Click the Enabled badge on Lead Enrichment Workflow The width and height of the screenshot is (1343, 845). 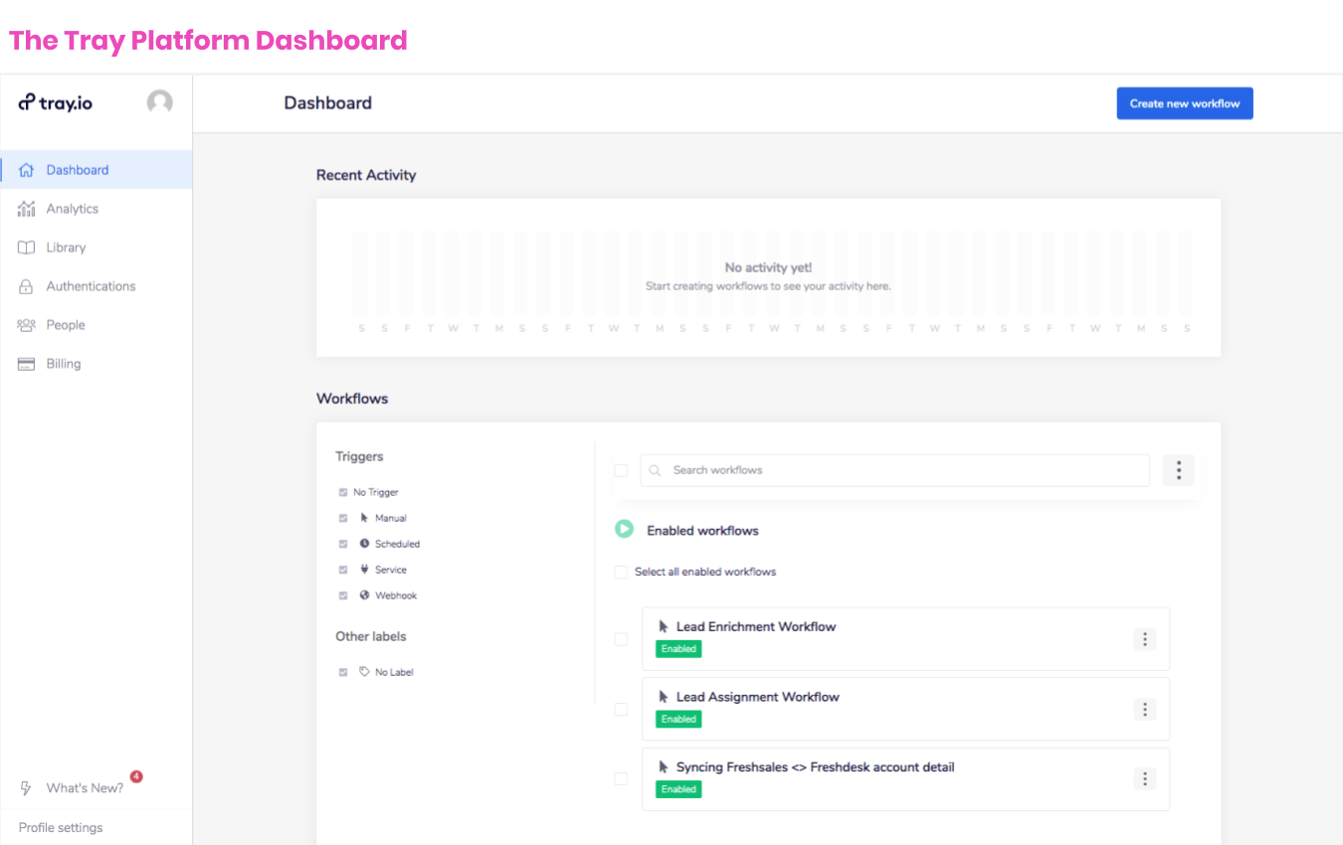(678, 649)
